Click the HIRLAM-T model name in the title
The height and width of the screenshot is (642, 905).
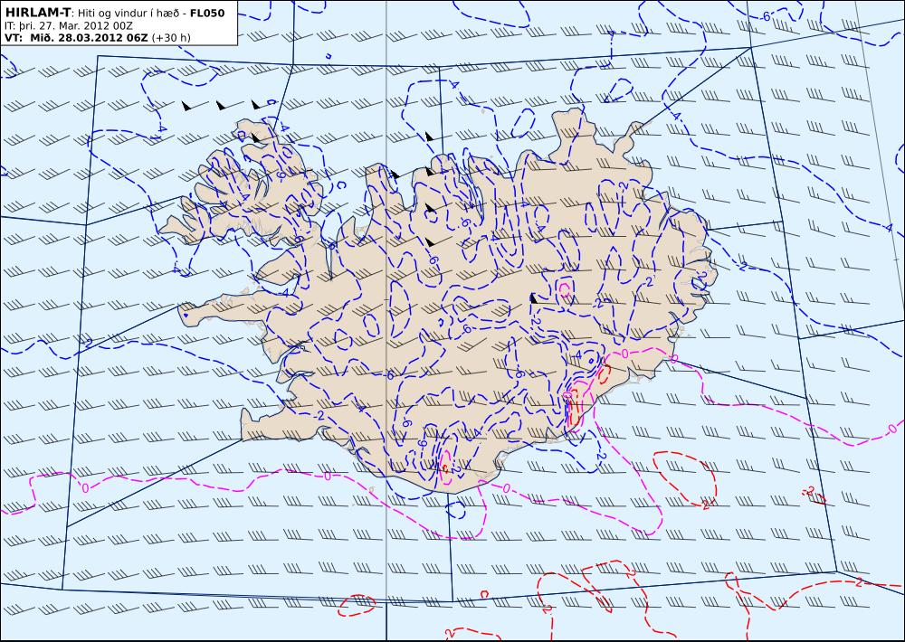pyautogui.click(x=37, y=13)
